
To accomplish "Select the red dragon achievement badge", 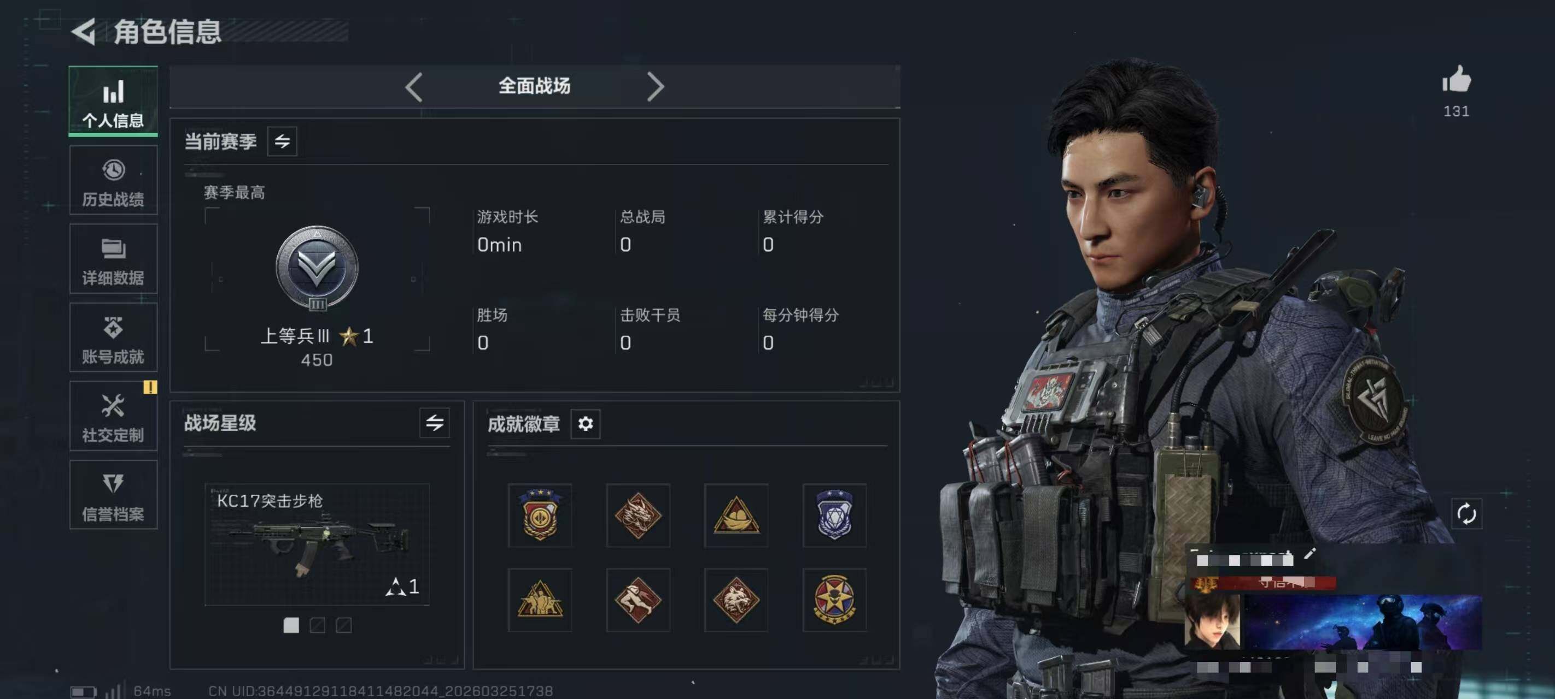I will coord(638,515).
